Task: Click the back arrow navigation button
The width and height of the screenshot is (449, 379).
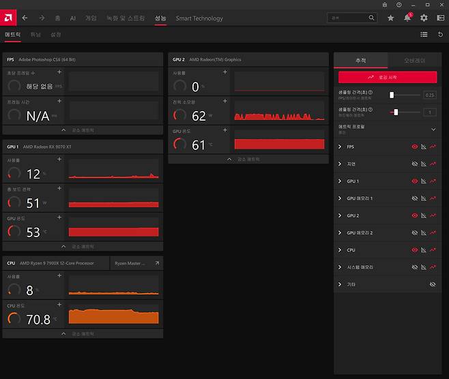Action: 25,18
